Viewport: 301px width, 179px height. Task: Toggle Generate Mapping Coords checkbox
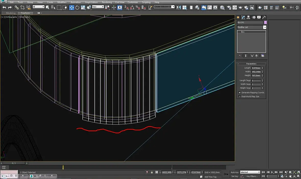click(x=240, y=93)
